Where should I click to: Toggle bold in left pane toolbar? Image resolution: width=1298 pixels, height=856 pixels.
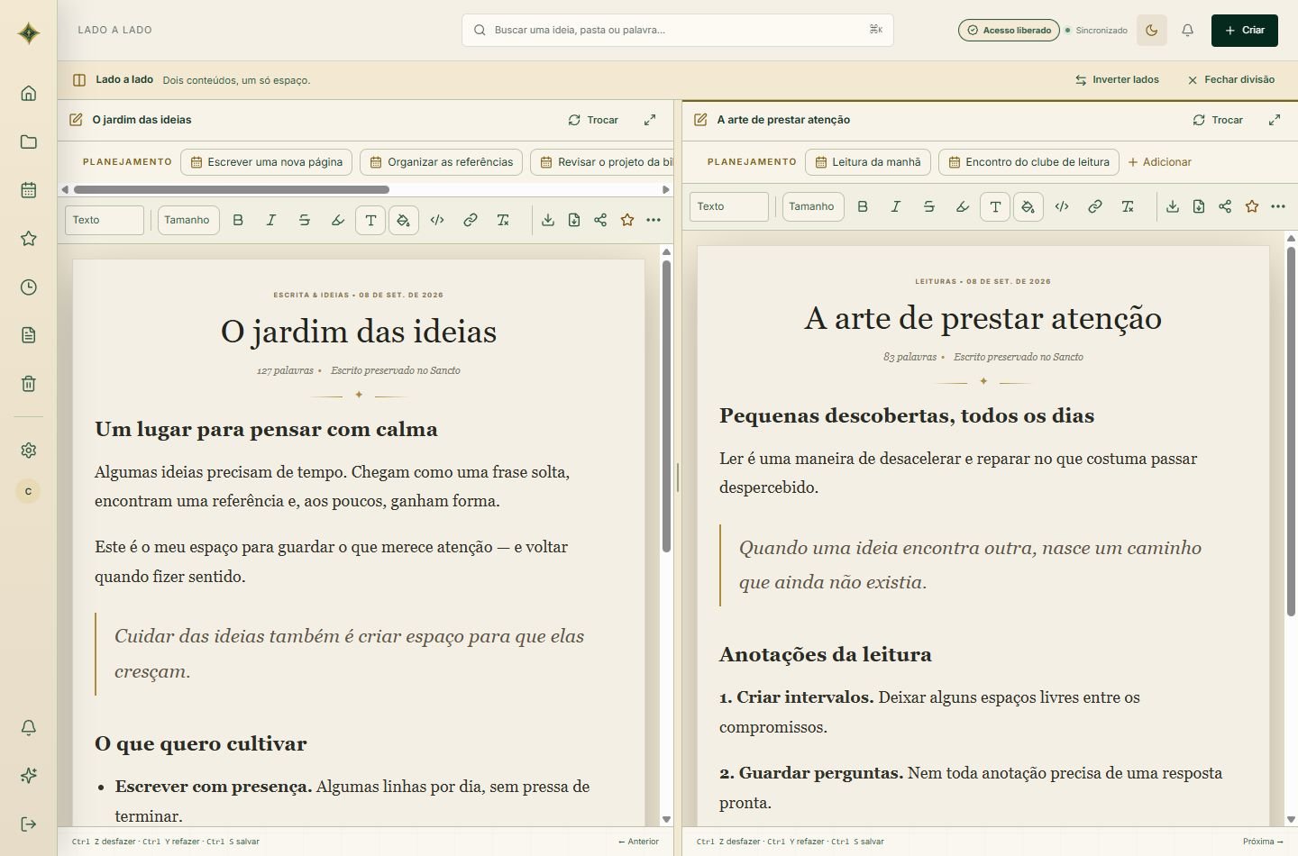(x=238, y=220)
